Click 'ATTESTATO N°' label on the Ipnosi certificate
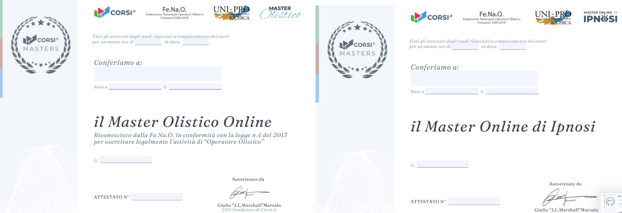Viewport: 622px width, 213px height. tap(428, 201)
